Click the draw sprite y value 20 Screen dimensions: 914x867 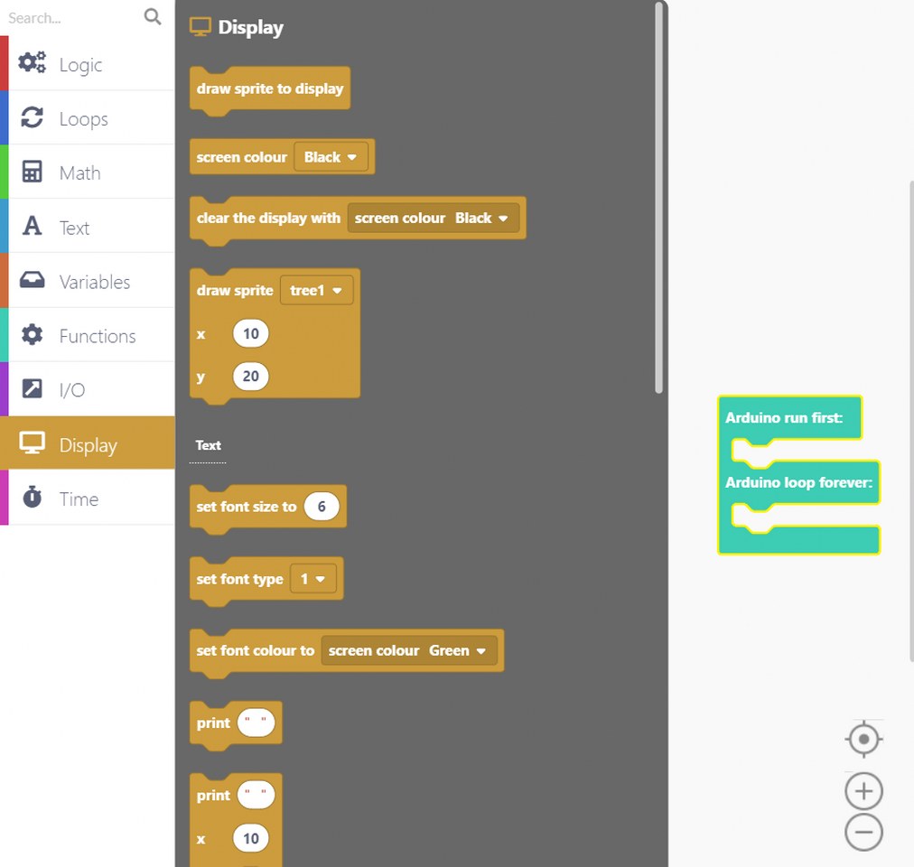[251, 376]
